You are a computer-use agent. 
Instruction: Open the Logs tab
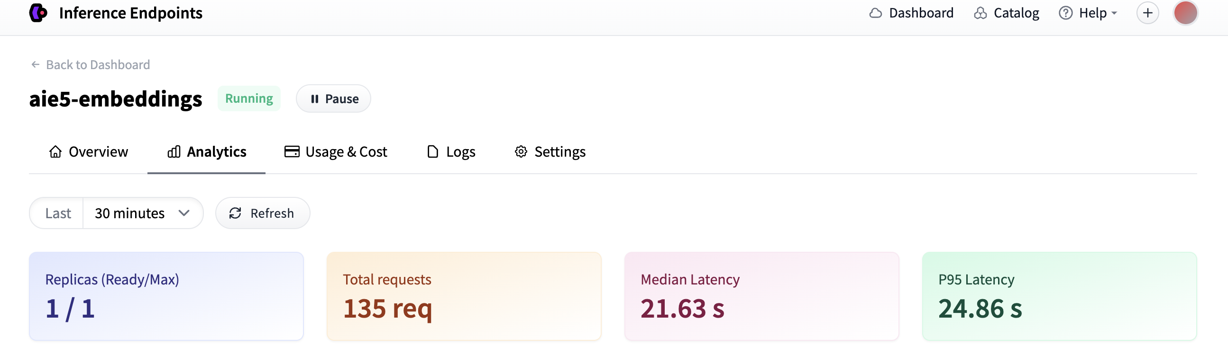(x=451, y=152)
